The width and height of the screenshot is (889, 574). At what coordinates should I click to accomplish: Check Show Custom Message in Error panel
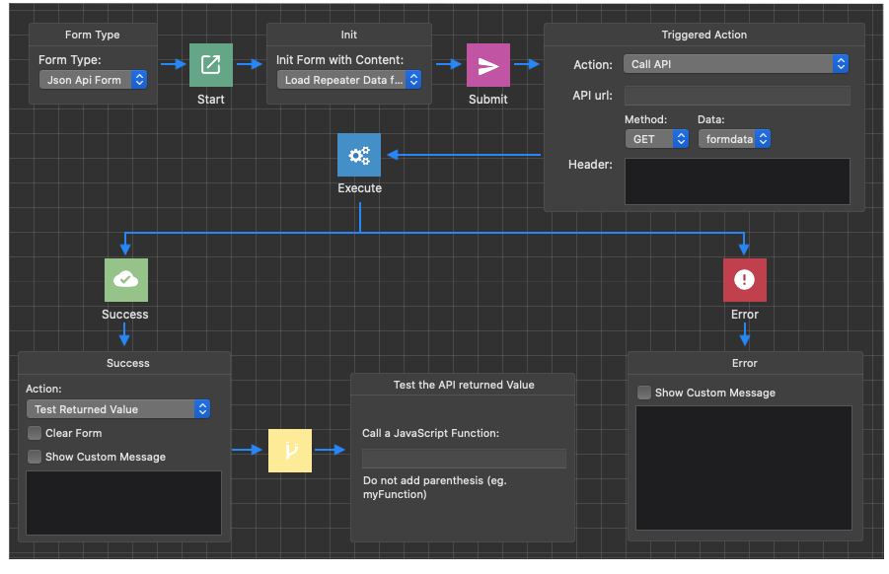coord(644,393)
